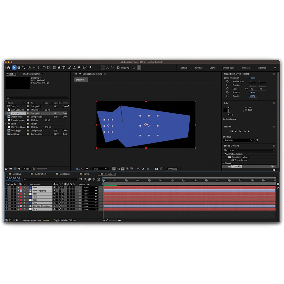Open the Learn workspace

212,68
